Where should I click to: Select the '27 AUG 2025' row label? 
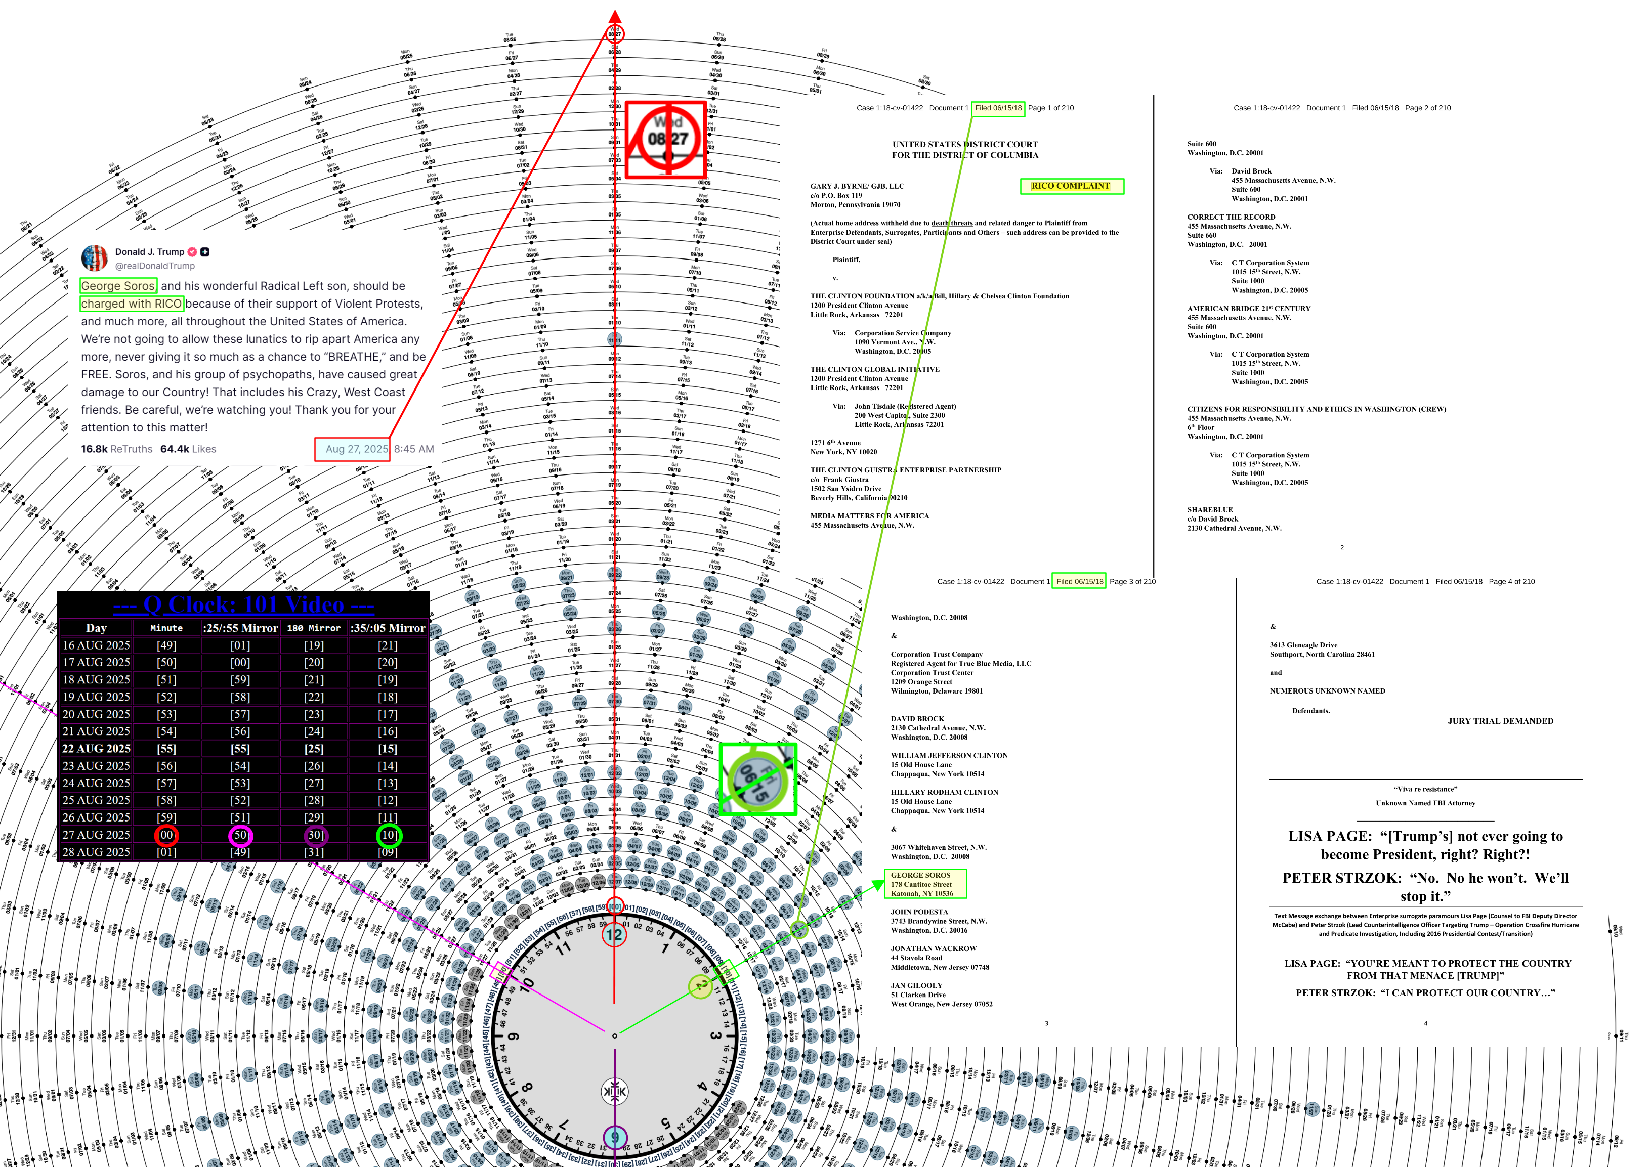pos(96,835)
